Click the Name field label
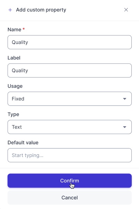The image size is (139, 209). pos(15,30)
